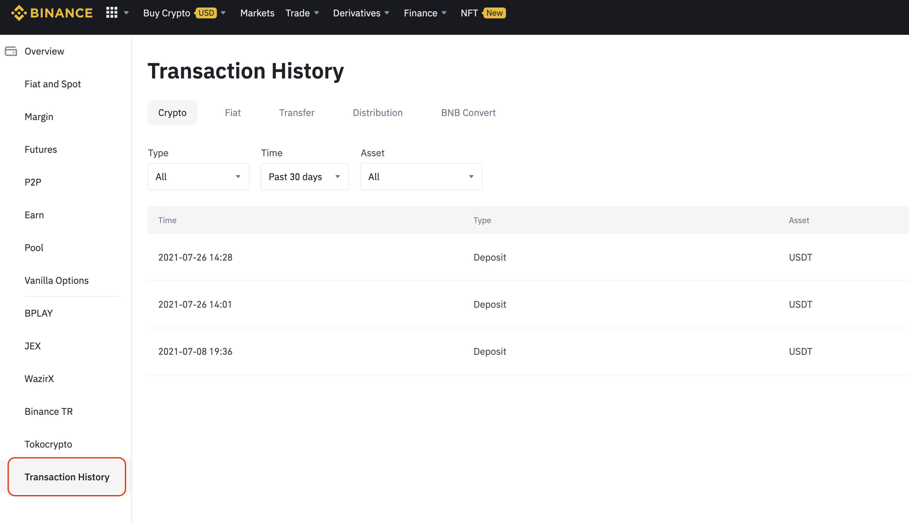The width and height of the screenshot is (909, 524).
Task: Open the apps grid menu
Action: (x=111, y=12)
